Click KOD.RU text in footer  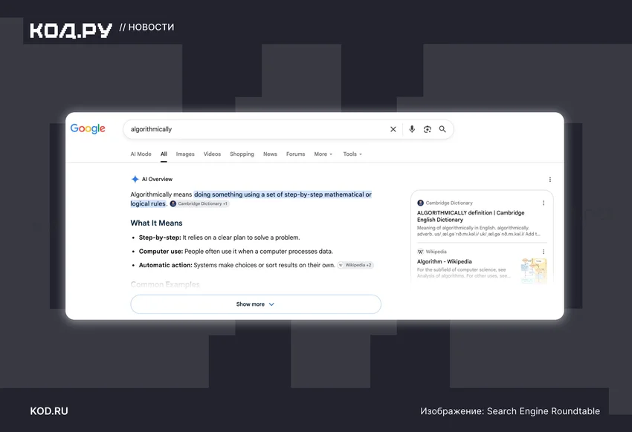click(x=49, y=411)
